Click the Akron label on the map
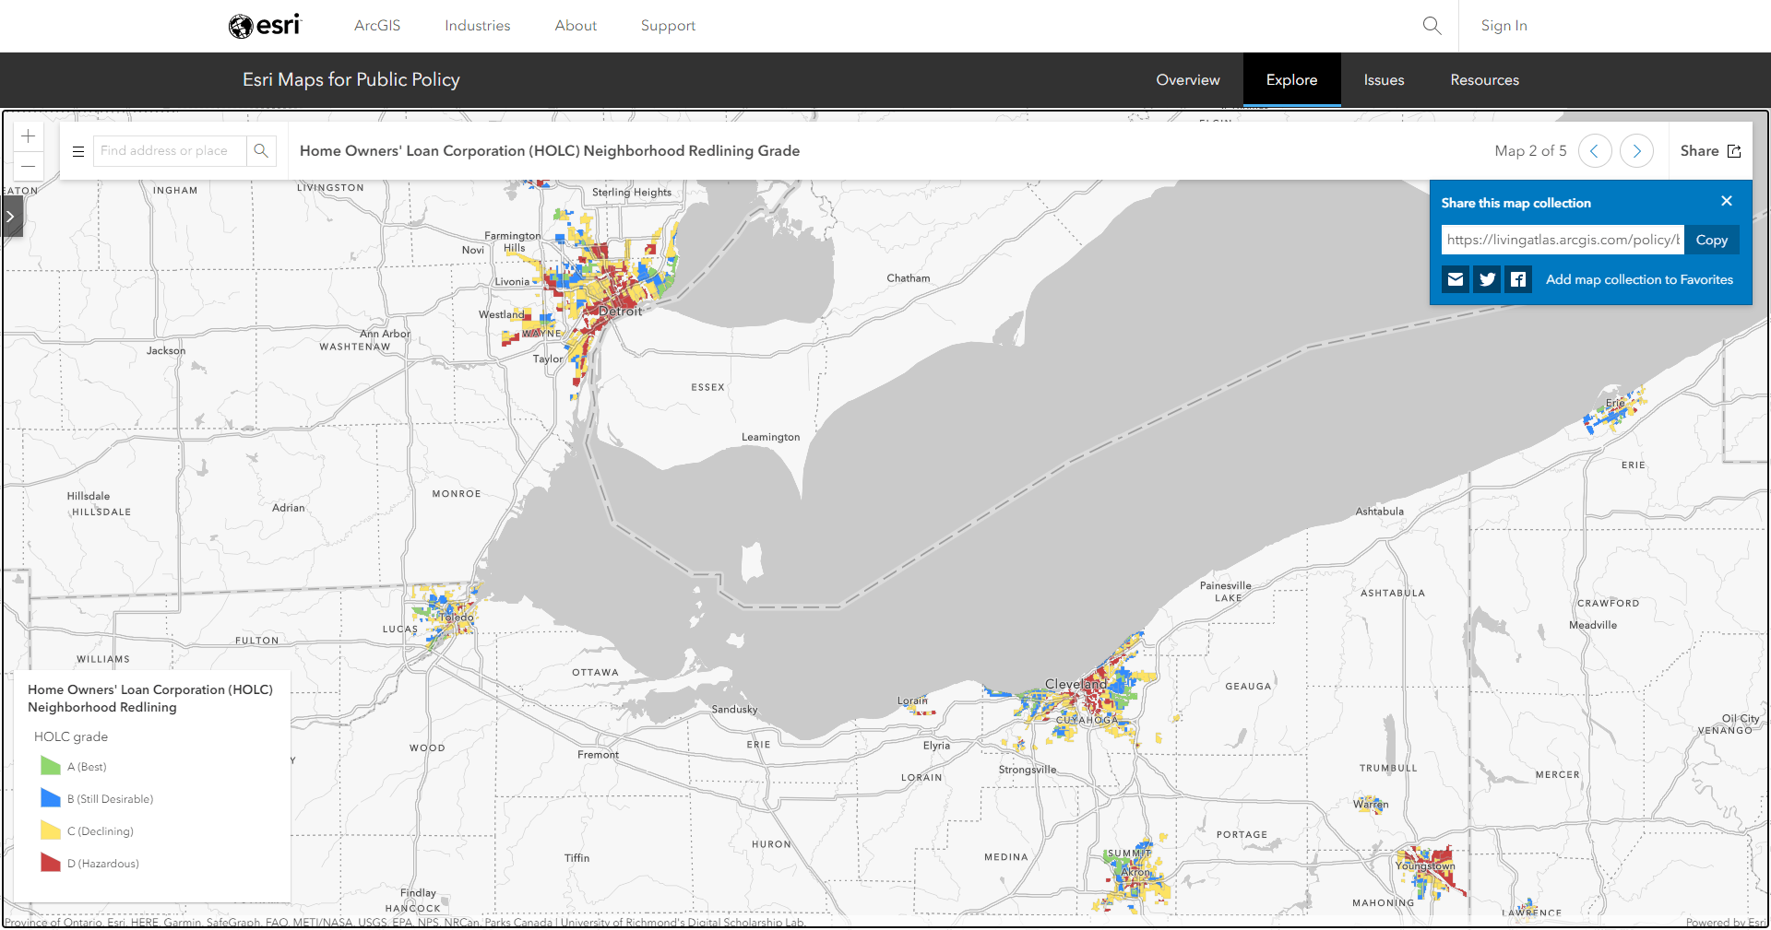The image size is (1771, 930). tap(1136, 872)
